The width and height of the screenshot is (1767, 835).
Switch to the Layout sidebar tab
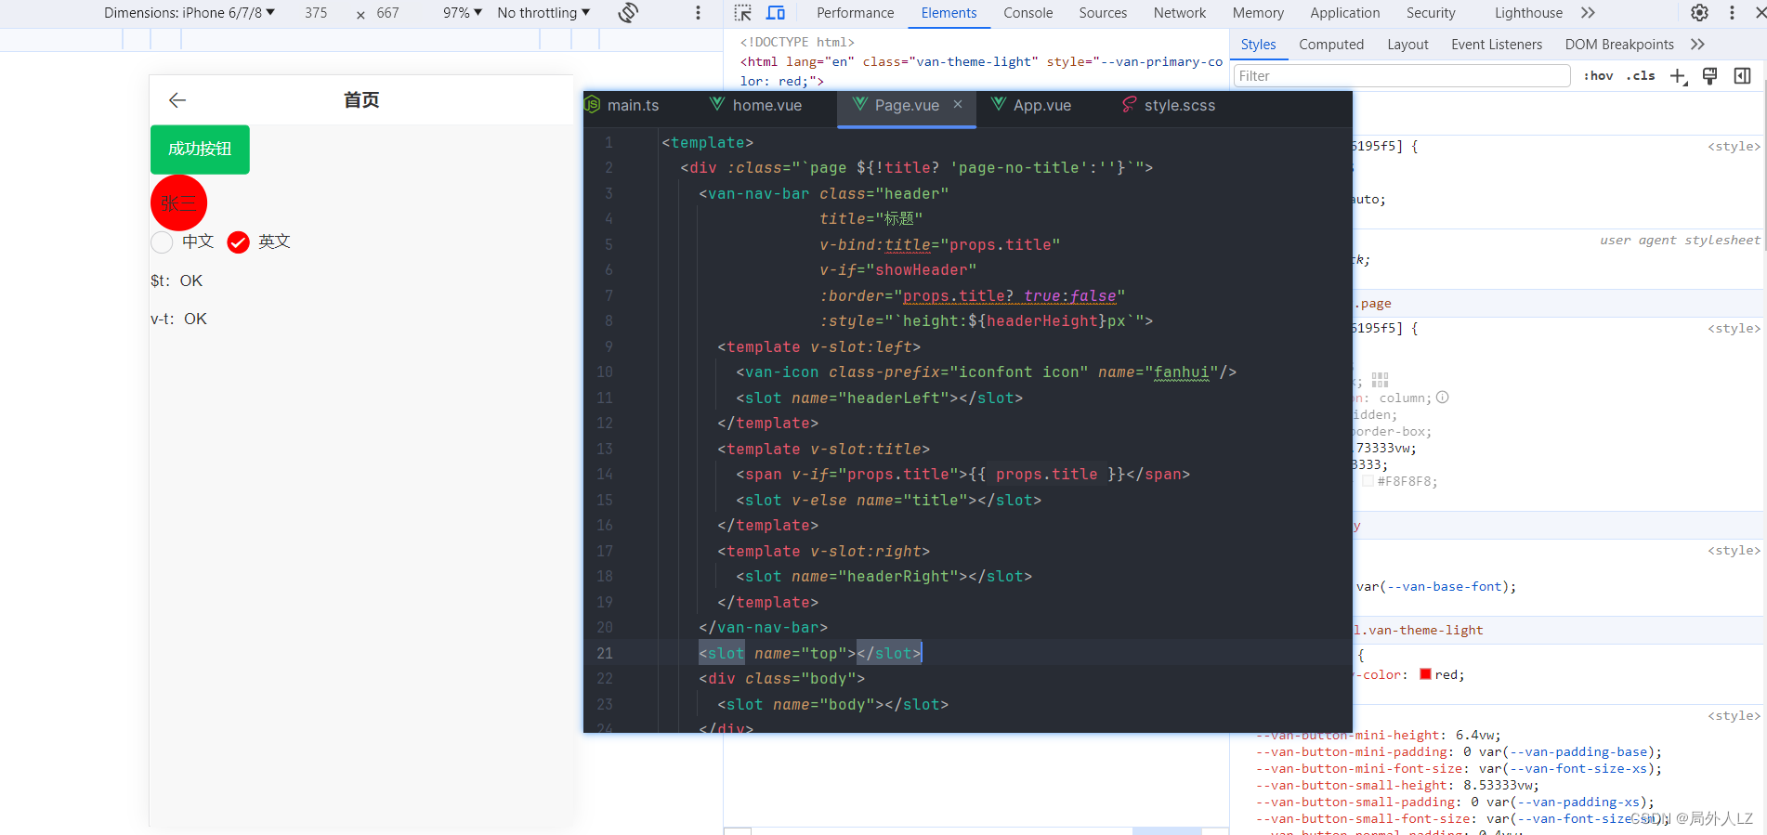tap(1407, 45)
